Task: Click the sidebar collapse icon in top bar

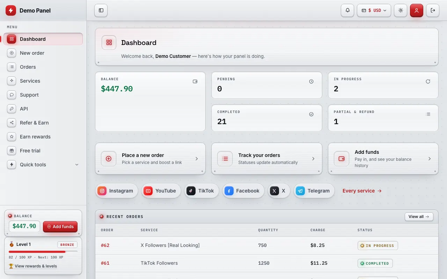Action: [x=101, y=10]
